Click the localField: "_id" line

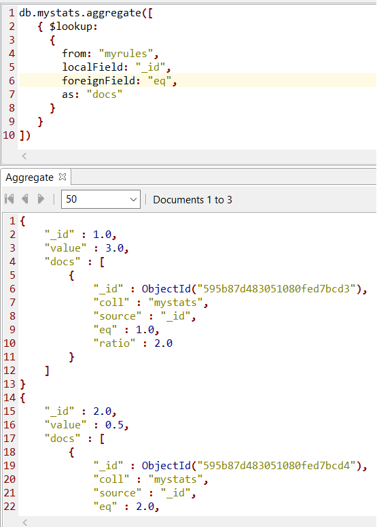click(116, 67)
